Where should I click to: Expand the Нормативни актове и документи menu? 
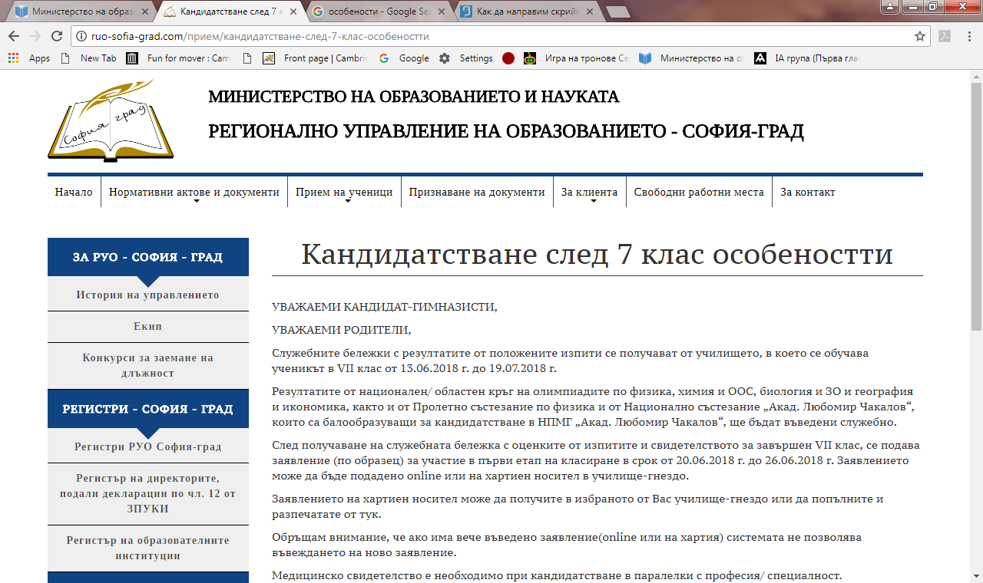(x=194, y=193)
